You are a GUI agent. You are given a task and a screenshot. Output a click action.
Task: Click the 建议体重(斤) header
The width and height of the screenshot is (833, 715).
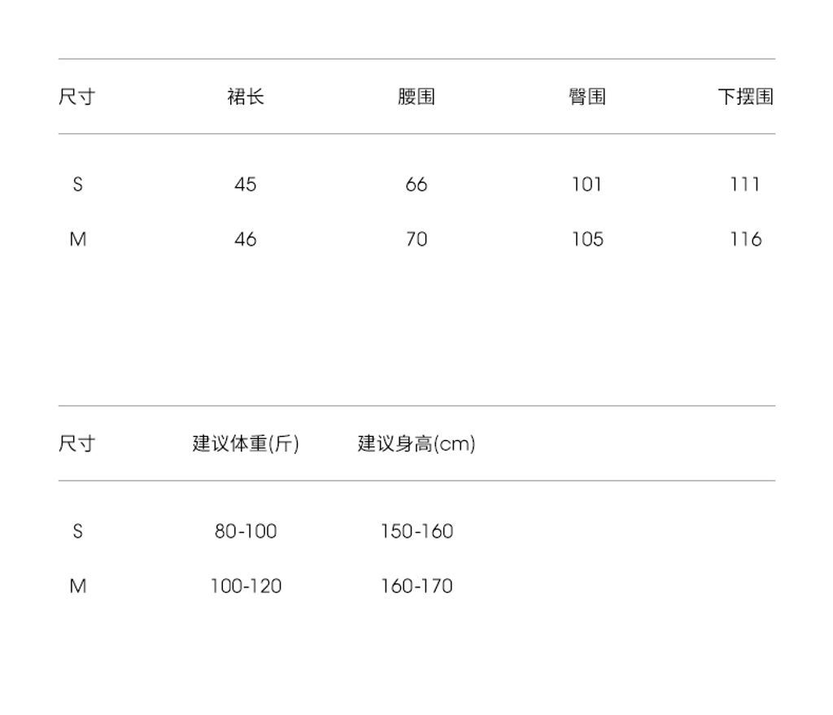pyautogui.click(x=246, y=444)
